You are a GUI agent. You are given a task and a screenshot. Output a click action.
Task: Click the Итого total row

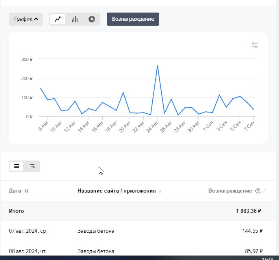[16, 211]
